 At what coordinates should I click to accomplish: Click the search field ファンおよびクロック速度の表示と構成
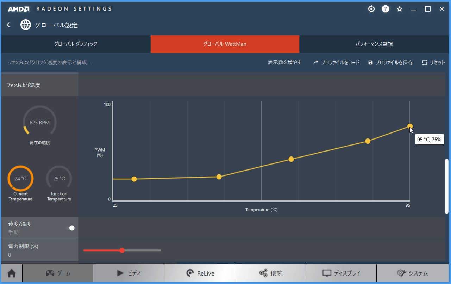(x=49, y=63)
